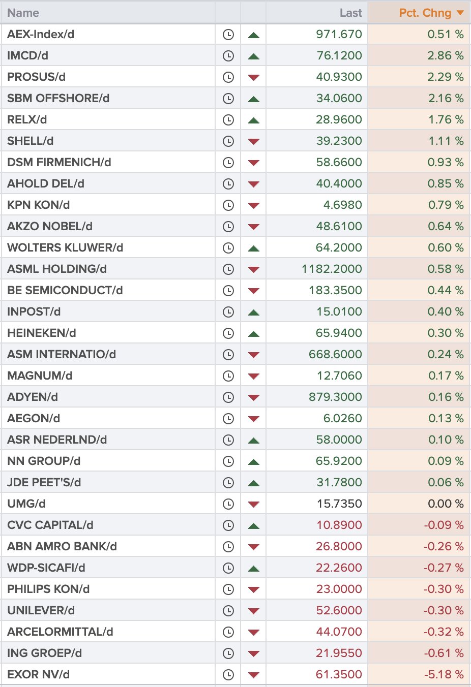Screen dimensions: 471x687
Task: Select the AEX-Index/d name
Action: click(x=41, y=35)
